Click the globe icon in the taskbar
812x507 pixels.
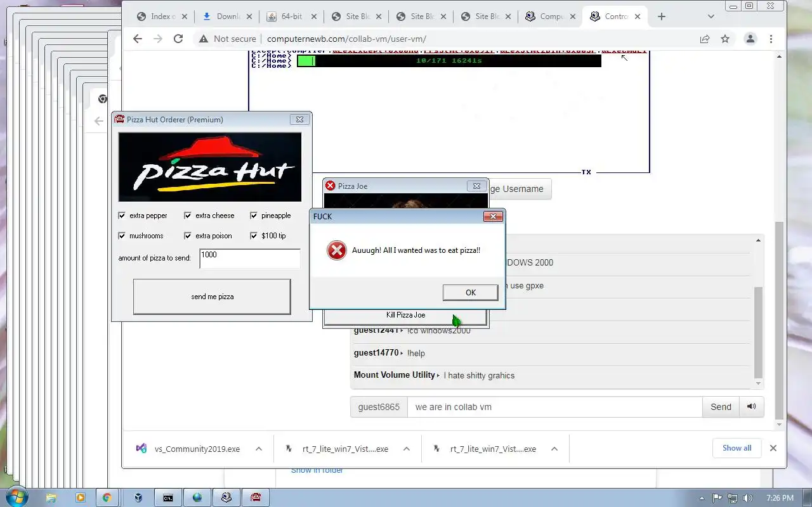(197, 497)
